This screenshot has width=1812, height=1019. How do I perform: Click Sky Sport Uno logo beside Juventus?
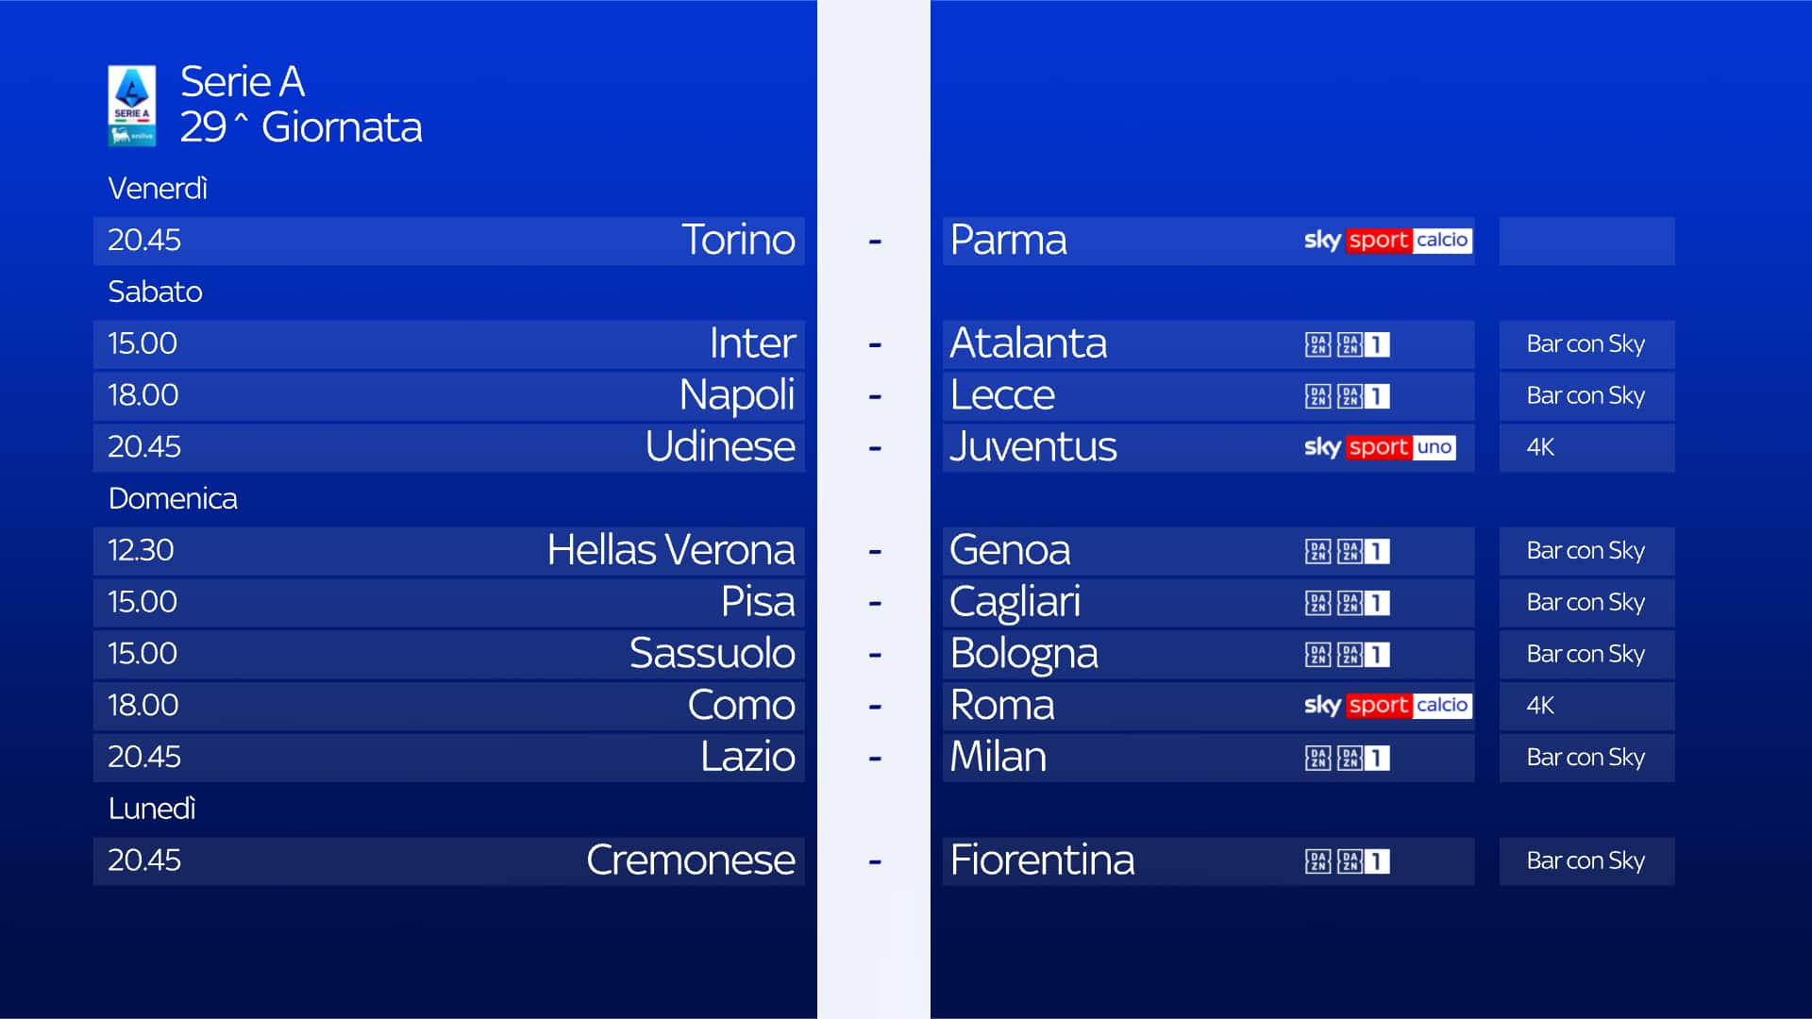(x=1379, y=447)
